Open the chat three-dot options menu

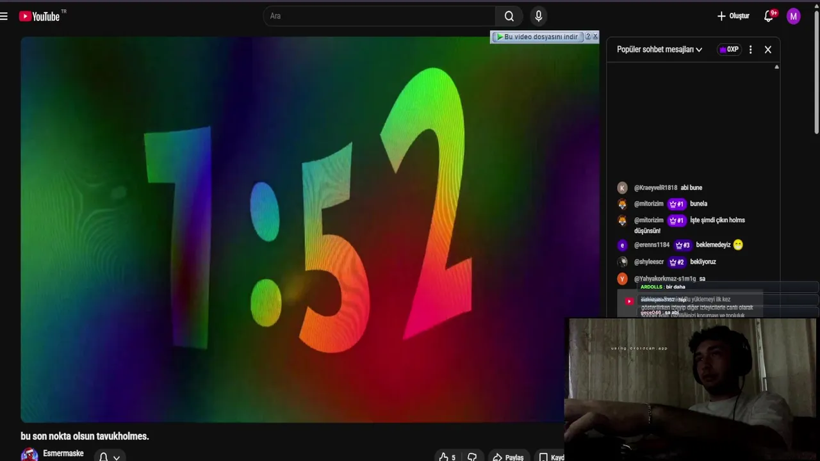tap(751, 49)
